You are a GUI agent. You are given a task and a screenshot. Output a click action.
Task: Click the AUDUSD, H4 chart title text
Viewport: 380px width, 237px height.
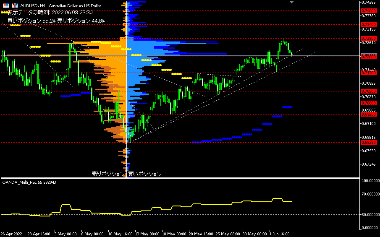60,5
